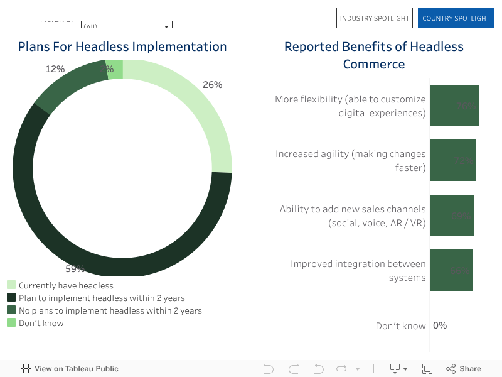
Task: Click the Share icon
Action: coord(464,369)
